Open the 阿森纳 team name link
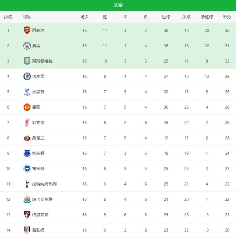 click(38, 30)
